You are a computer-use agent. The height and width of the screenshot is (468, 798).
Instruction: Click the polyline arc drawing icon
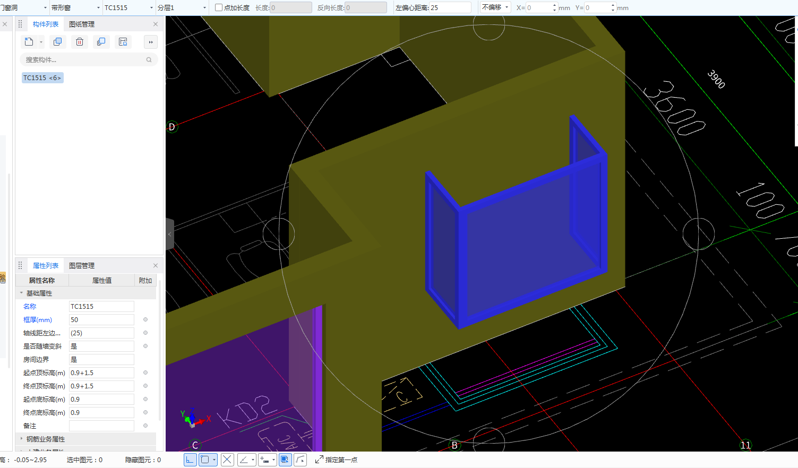click(x=301, y=460)
